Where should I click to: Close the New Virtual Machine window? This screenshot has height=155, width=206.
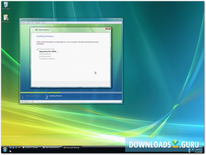(x=119, y=19)
